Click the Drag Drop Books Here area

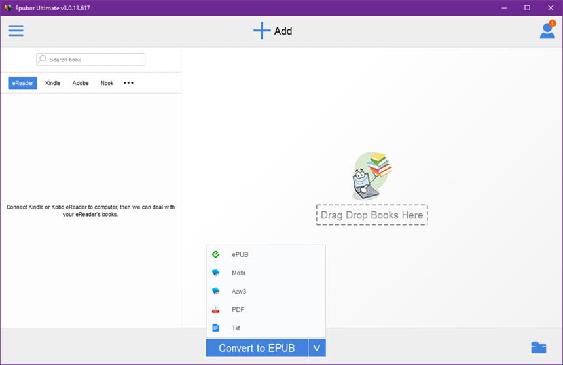click(x=372, y=215)
